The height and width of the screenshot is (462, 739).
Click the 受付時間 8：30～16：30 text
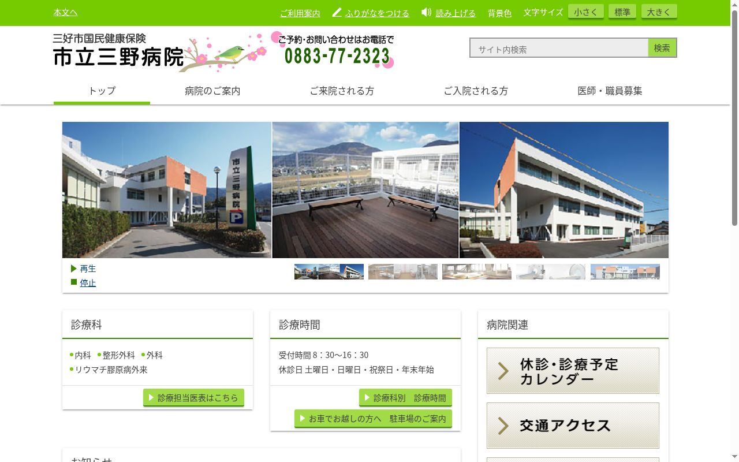(x=323, y=355)
